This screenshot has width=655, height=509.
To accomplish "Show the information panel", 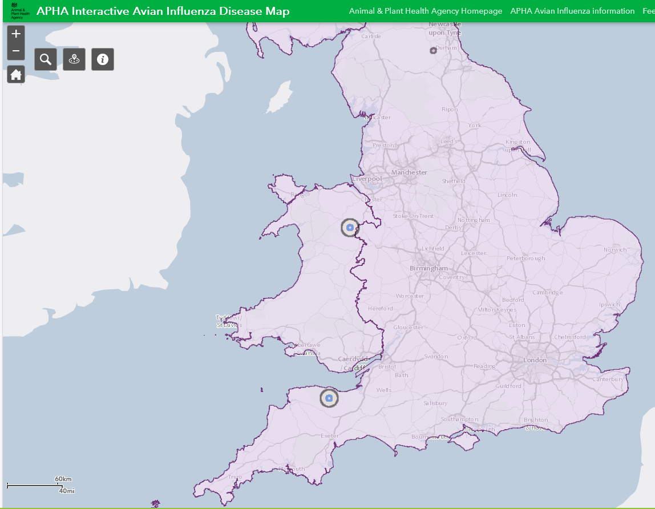I will click(x=103, y=59).
